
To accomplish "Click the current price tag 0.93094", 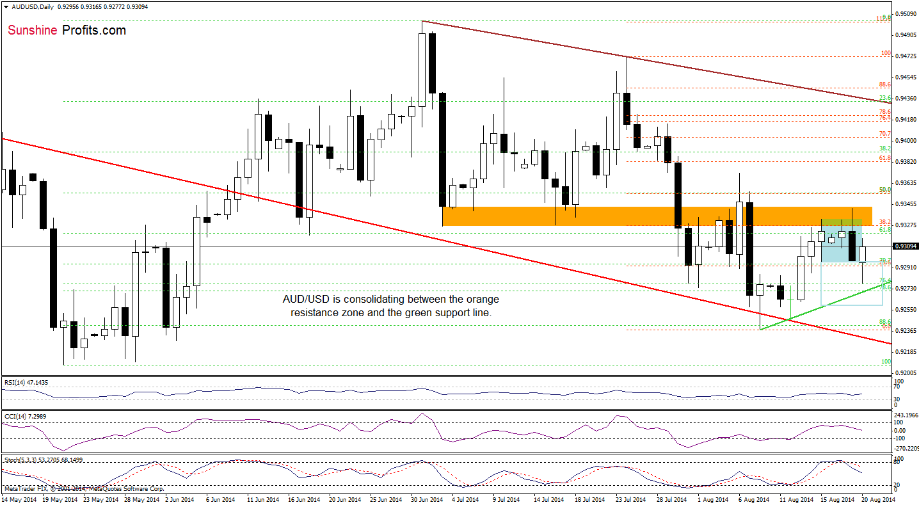I will (906, 246).
